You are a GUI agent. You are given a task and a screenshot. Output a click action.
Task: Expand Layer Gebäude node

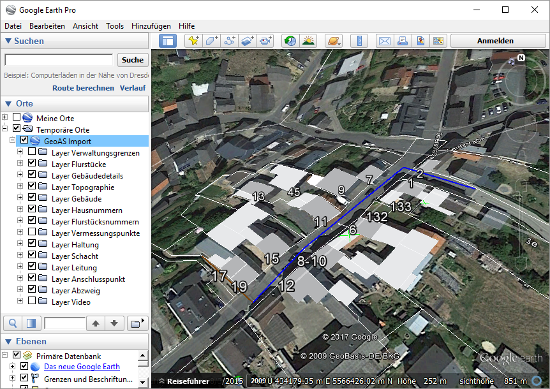20,197
